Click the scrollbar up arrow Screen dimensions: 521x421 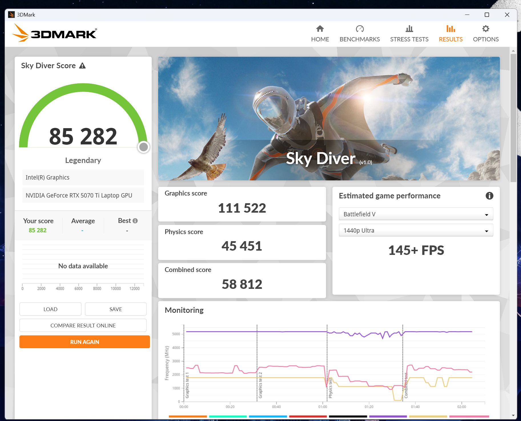[513, 51]
